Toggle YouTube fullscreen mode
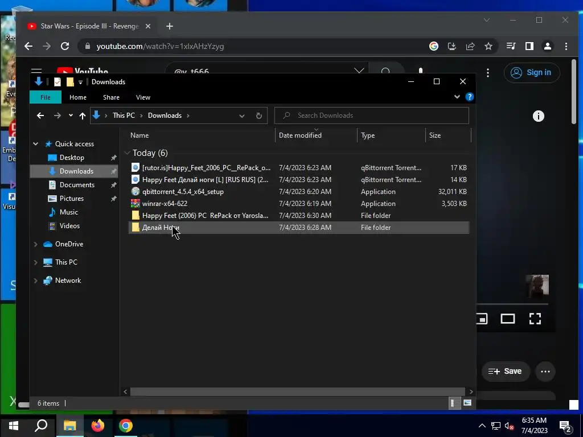The width and height of the screenshot is (583, 437). coord(535,319)
